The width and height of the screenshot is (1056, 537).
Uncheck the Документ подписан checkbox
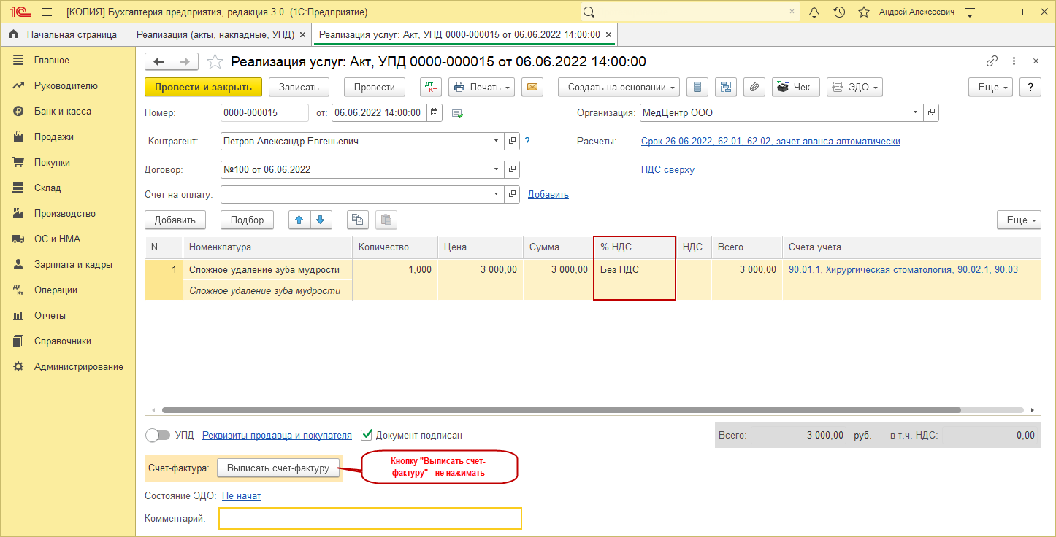(x=367, y=435)
